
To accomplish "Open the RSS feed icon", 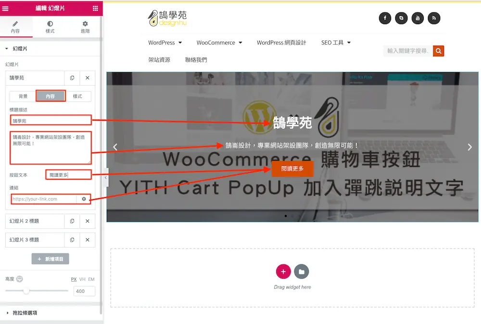I will 434,18.
